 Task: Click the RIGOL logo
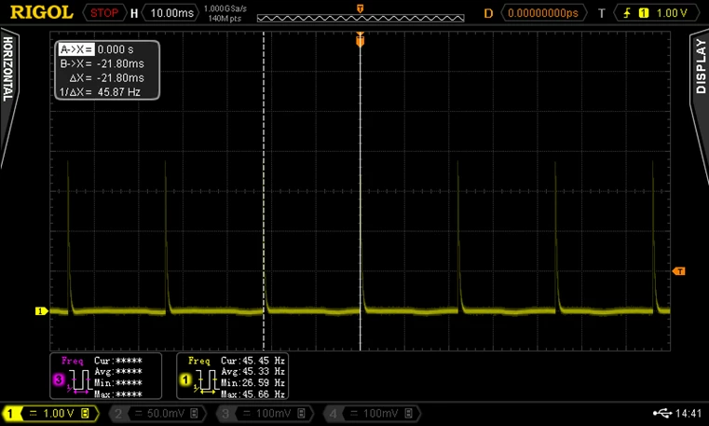(42, 12)
